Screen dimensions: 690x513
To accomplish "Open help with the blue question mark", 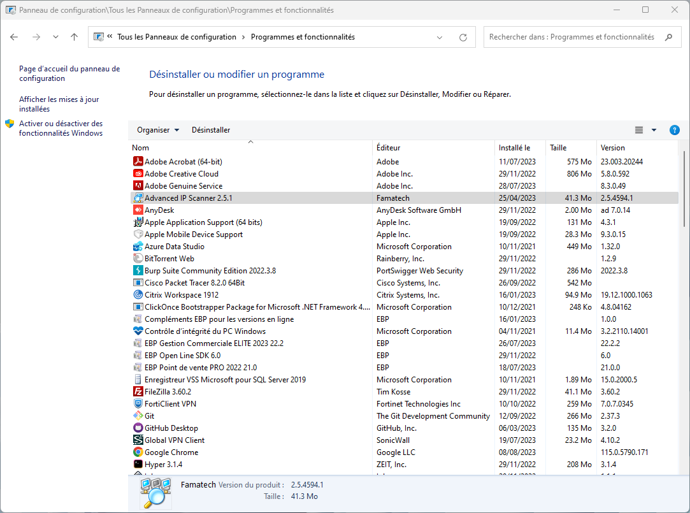I will pos(675,130).
